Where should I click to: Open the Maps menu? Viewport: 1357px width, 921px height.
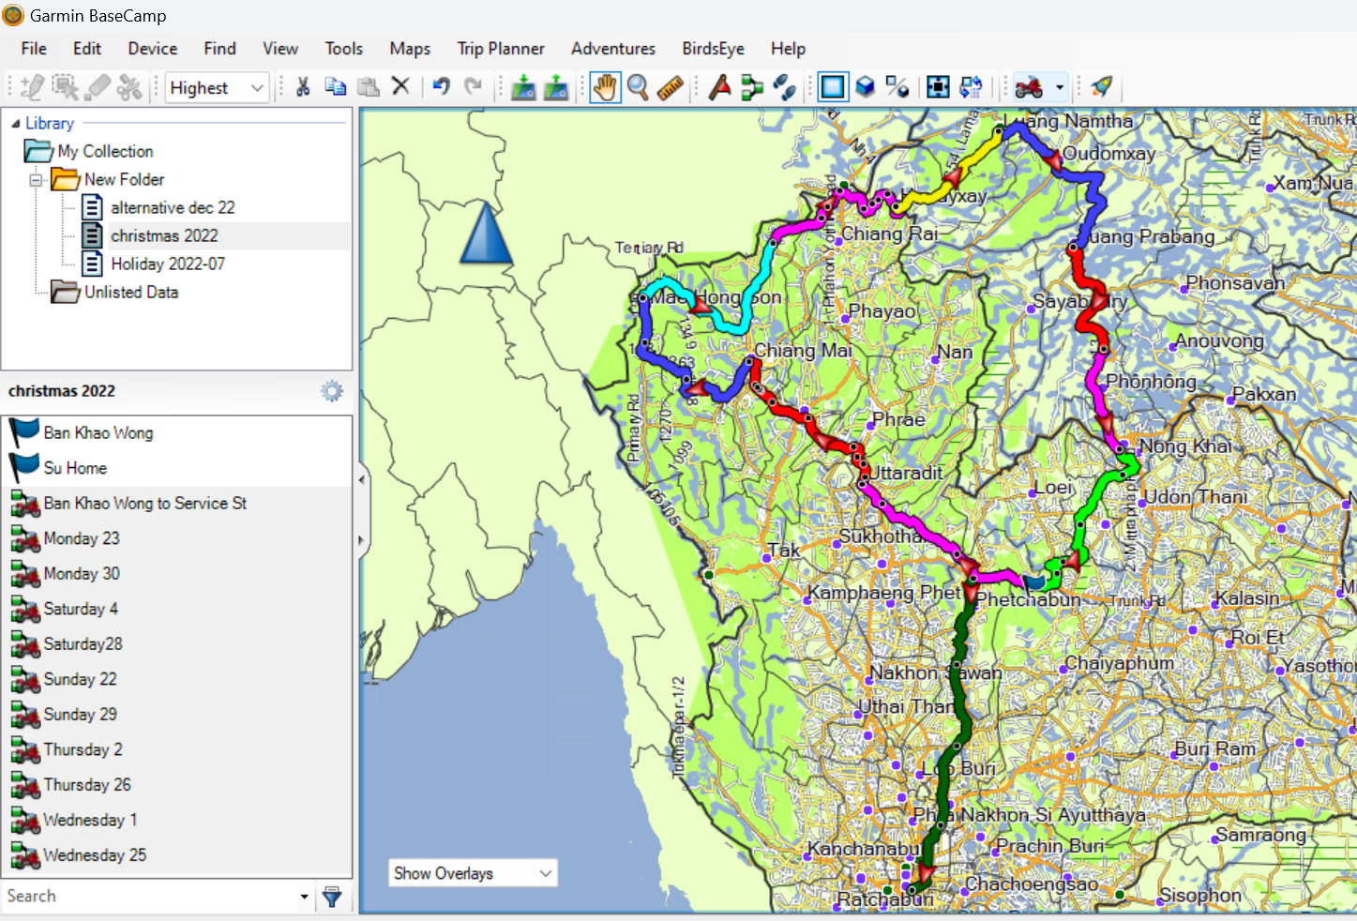(x=410, y=49)
